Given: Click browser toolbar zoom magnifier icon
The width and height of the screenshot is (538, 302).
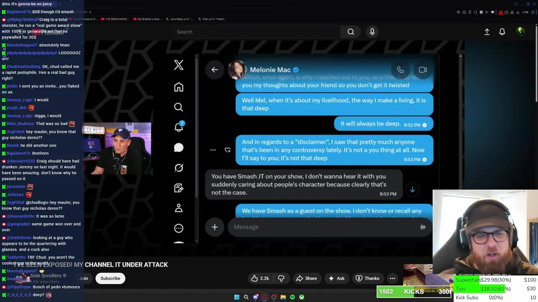Looking at the screenshot, I should (x=459, y=12).
